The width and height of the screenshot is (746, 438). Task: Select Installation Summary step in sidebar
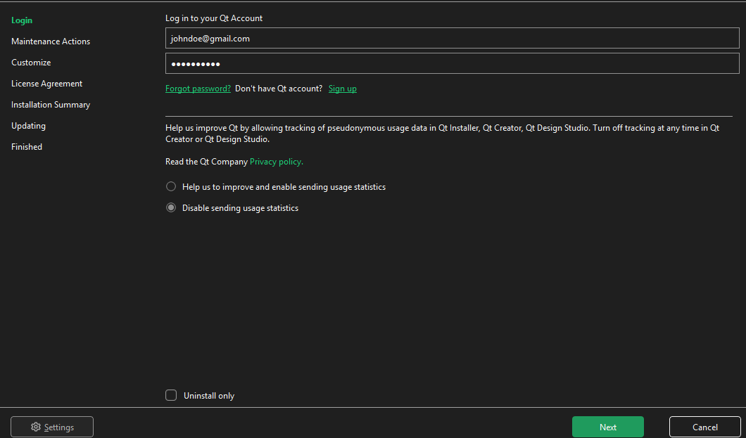[x=51, y=105]
